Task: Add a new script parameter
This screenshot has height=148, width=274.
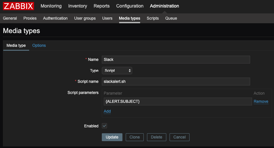Action: (107, 111)
